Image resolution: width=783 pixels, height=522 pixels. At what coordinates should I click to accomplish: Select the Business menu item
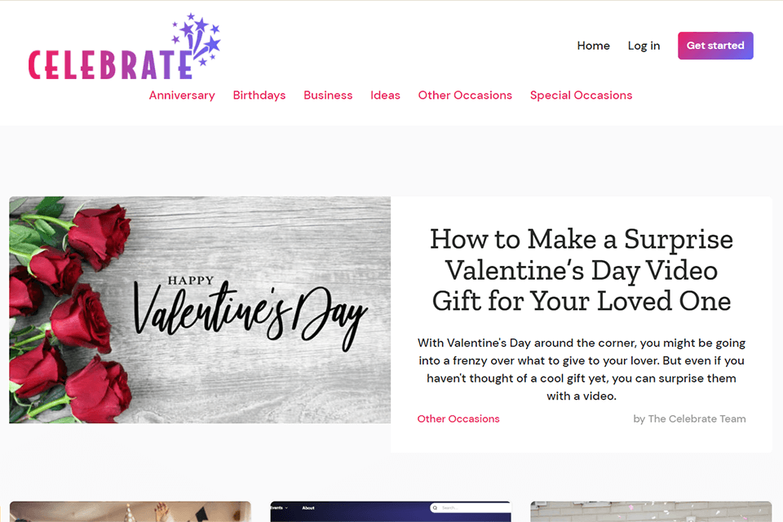pos(328,95)
